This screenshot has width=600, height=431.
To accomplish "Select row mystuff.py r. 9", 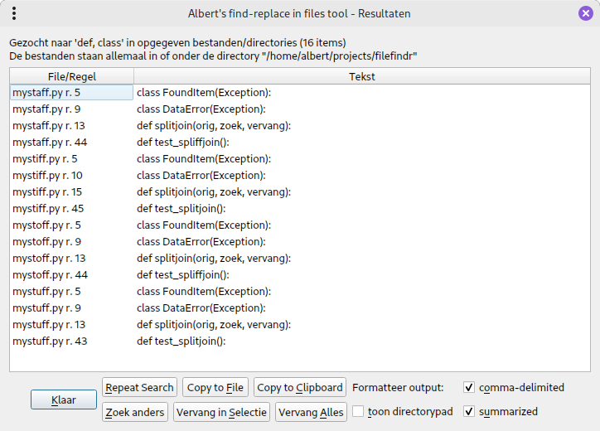I will point(300,308).
